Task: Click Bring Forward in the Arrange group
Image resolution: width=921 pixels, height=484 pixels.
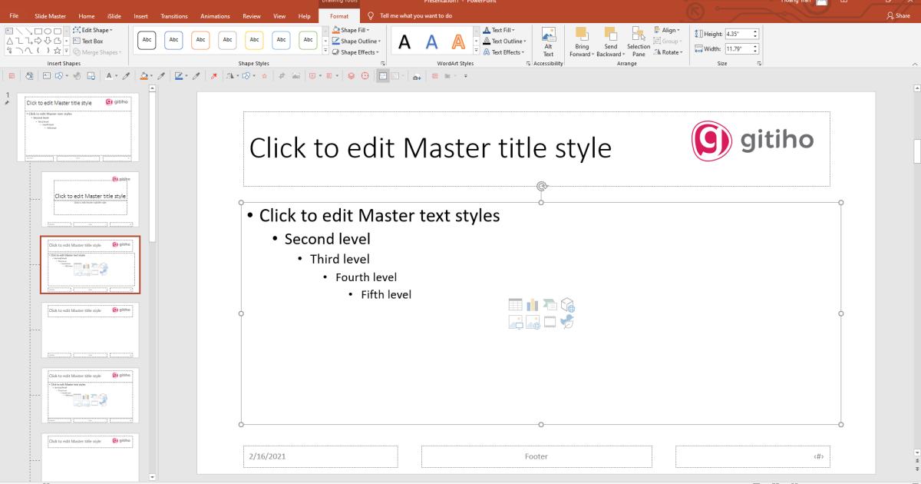Action: click(x=582, y=42)
